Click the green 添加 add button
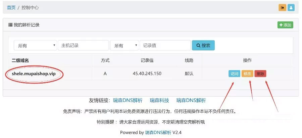 285,25
